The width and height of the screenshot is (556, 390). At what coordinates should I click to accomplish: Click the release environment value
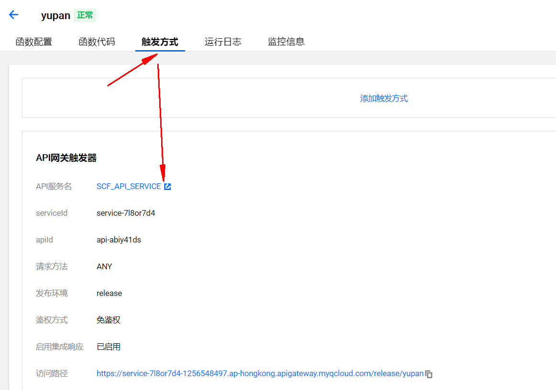pos(109,294)
